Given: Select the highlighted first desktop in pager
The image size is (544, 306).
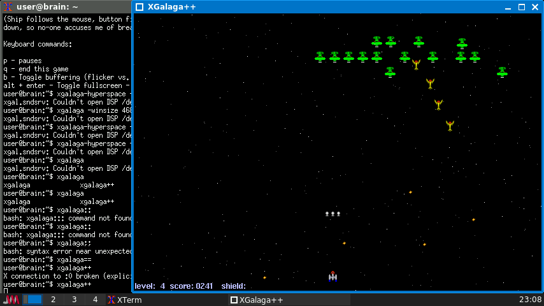Looking at the screenshot, I should pyautogui.click(x=34, y=300).
